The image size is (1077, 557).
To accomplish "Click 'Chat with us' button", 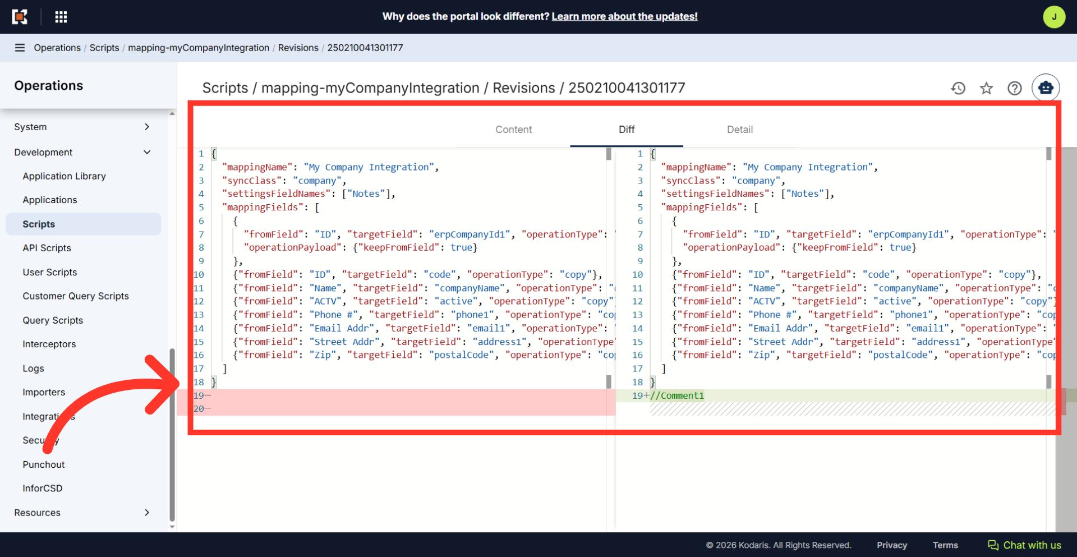I will [1024, 545].
